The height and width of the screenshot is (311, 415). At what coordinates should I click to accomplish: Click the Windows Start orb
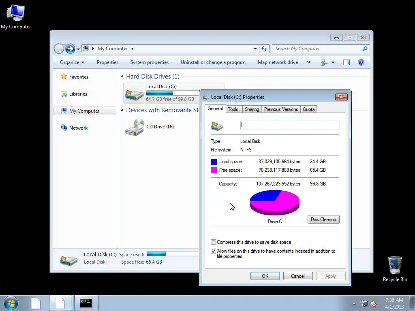(11, 303)
